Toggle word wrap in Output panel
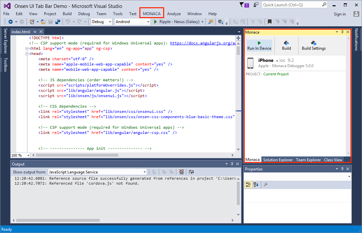Screen dimensions: 362x233 click(x=191, y=172)
